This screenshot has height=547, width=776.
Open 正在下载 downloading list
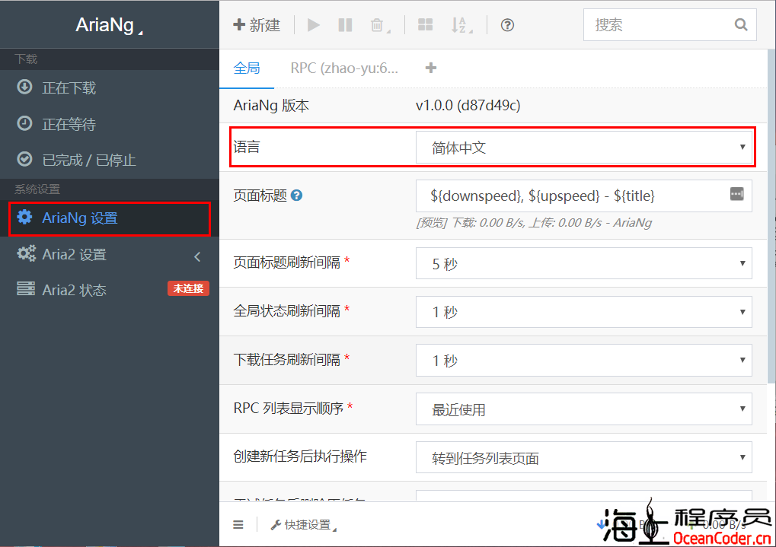pyautogui.click(x=109, y=88)
